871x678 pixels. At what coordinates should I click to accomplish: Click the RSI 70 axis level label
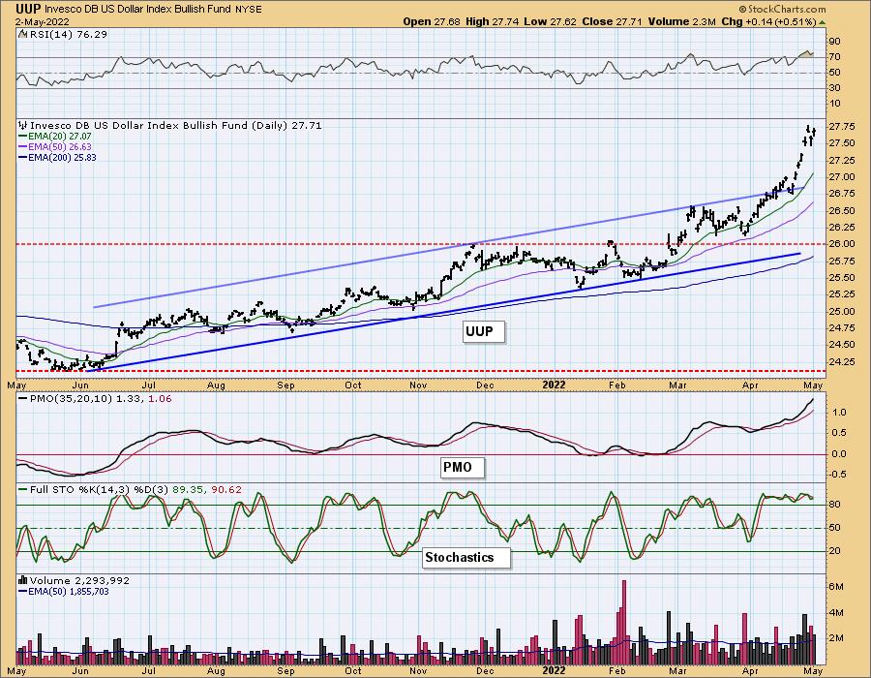(835, 57)
